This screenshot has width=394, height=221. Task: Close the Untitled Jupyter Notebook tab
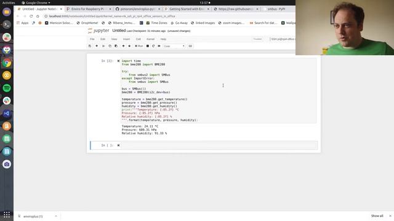61,9
